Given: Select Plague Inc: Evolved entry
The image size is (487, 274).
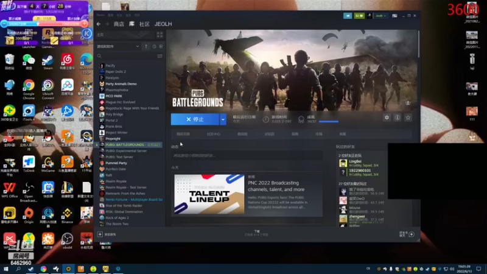Looking at the screenshot, I should pos(120,102).
